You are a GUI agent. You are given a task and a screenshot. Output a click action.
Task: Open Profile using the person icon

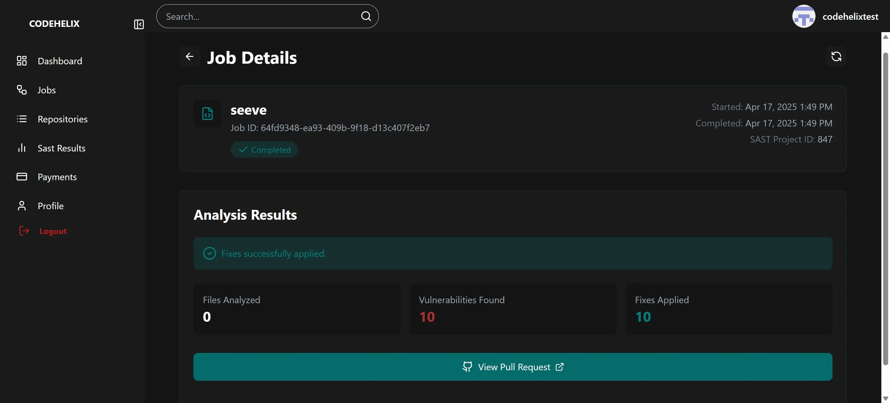[21, 206]
